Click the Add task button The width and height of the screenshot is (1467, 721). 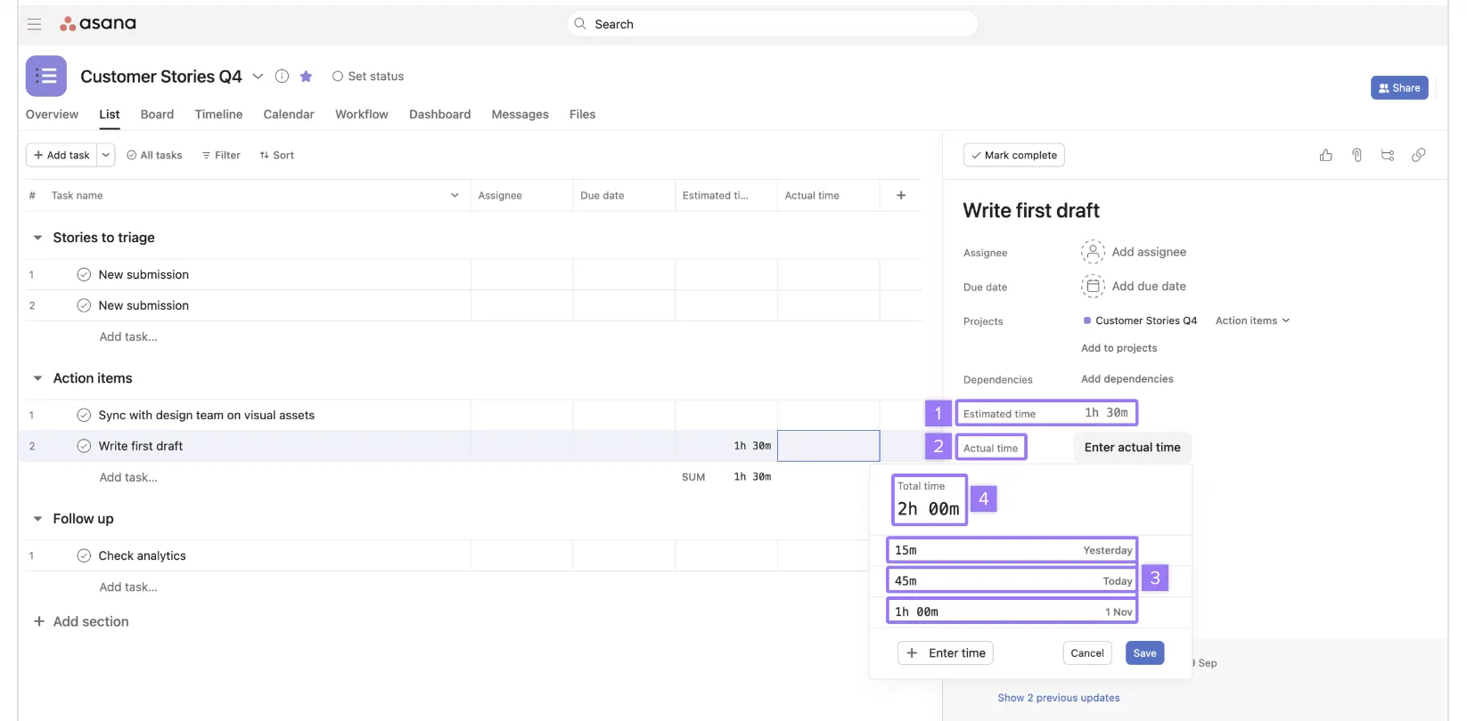(x=61, y=155)
